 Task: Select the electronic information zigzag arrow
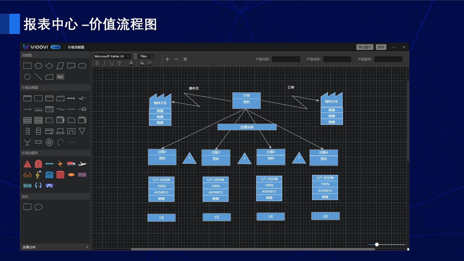coord(82,98)
